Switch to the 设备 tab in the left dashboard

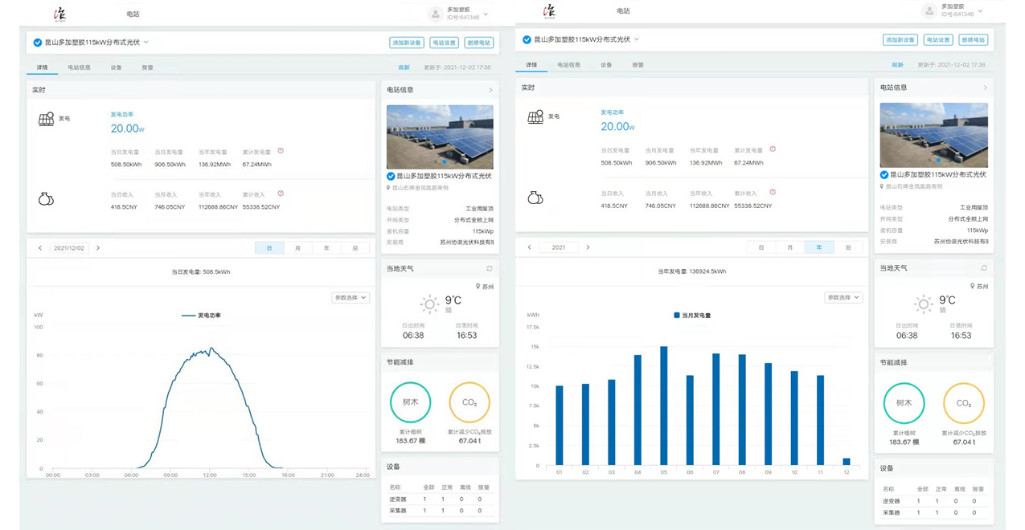(x=116, y=67)
